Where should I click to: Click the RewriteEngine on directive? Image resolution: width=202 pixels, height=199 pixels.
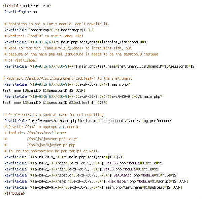click(21, 12)
